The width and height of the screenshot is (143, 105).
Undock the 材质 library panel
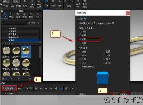38,11
